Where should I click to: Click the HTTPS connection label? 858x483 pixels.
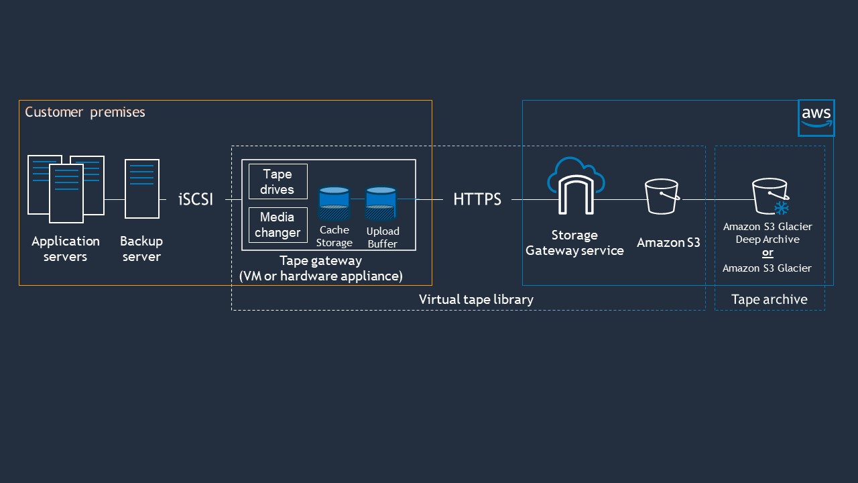click(x=477, y=199)
